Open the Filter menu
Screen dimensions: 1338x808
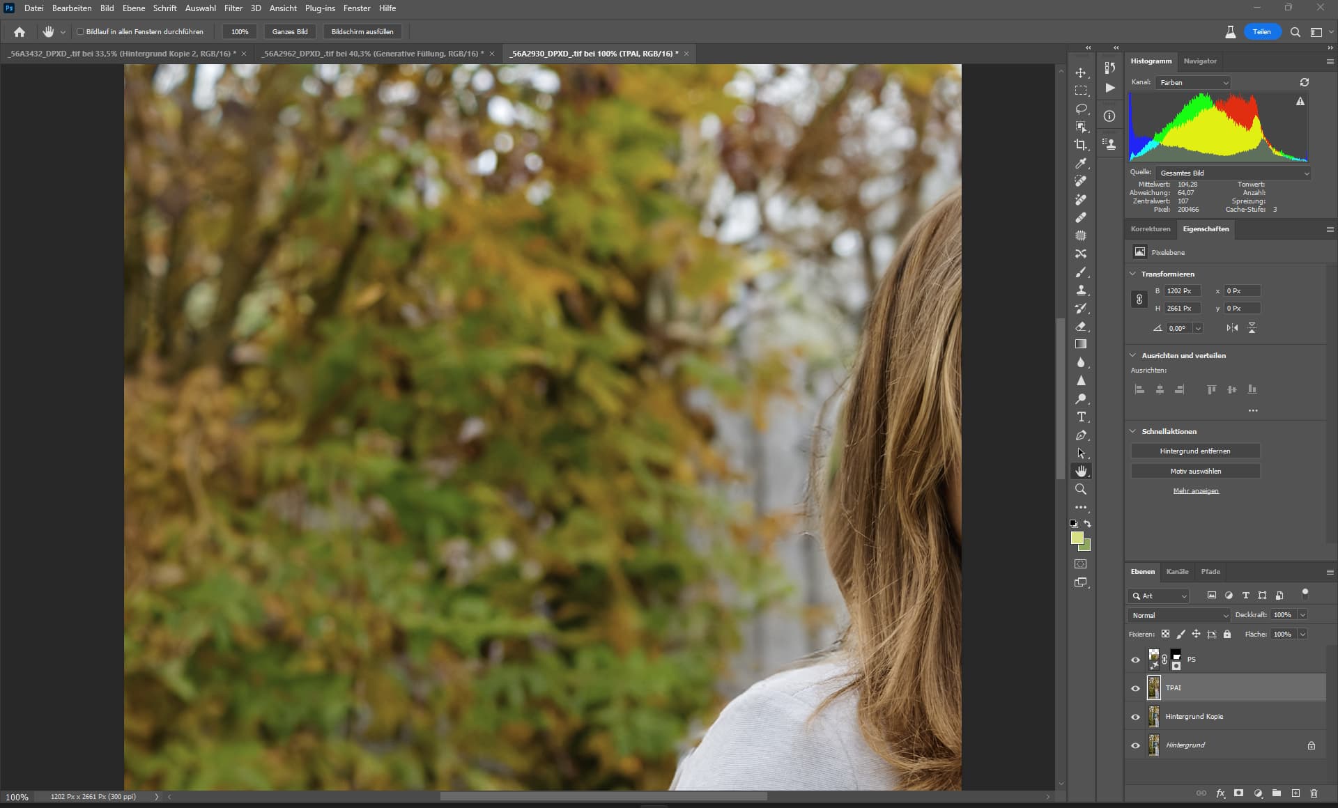coord(233,8)
